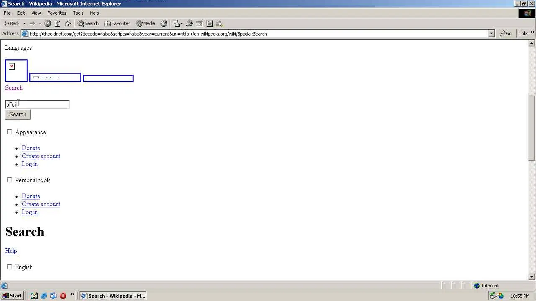Viewport: 536px width, 301px height.
Task: Open the File menu
Action: pos(7,13)
